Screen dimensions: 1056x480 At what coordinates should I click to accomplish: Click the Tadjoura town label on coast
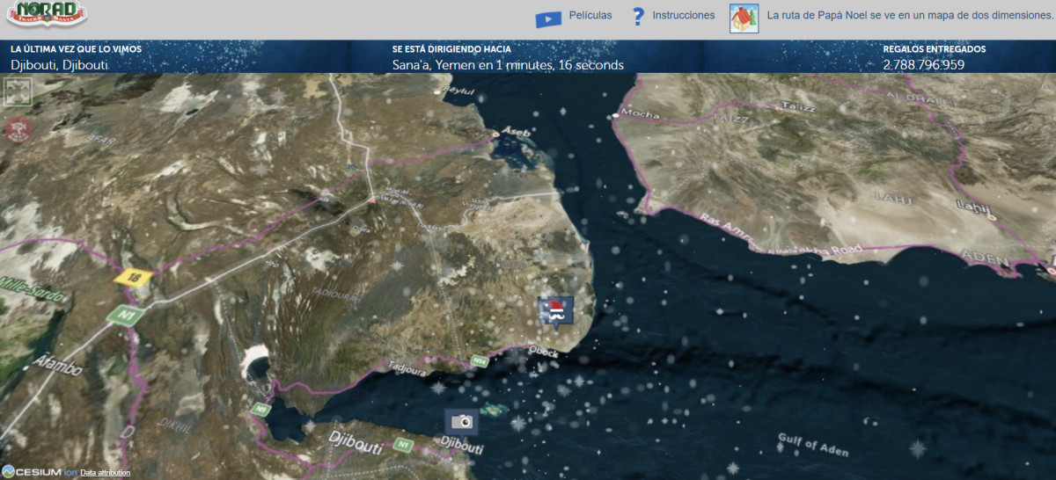point(407,368)
